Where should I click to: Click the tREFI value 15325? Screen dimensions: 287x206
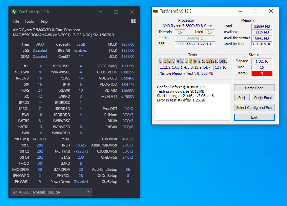[x=81, y=145]
